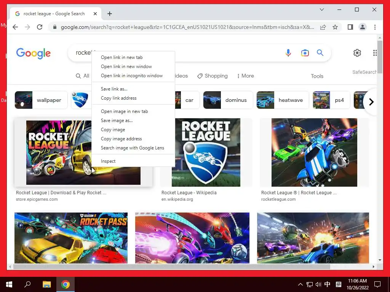Search by image camera icon
This screenshot has height=292, width=390.
pos(305,52)
